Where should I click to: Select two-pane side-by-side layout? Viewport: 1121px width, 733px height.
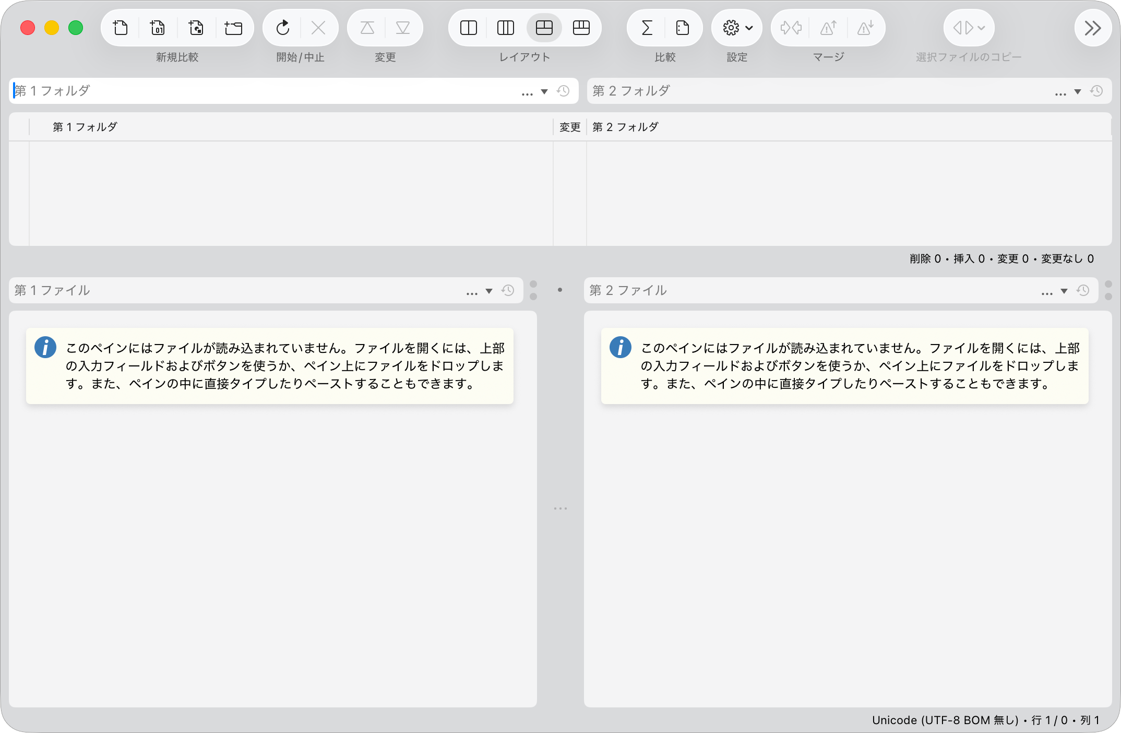[469, 28]
